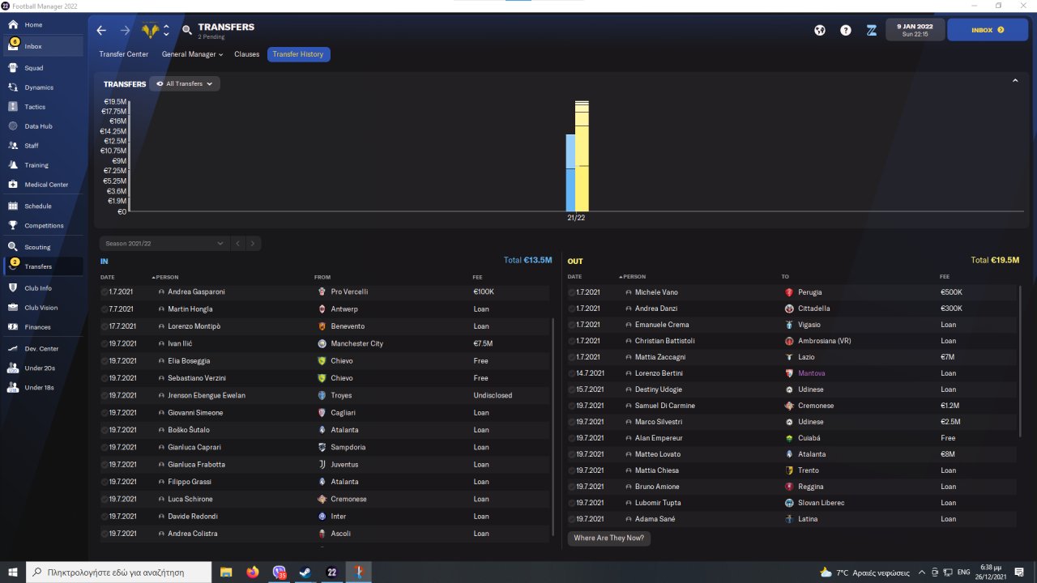Screen dimensions: 1037x583
Task: Open Inbox in the sidebar menu
Action: pyautogui.click(x=43, y=46)
